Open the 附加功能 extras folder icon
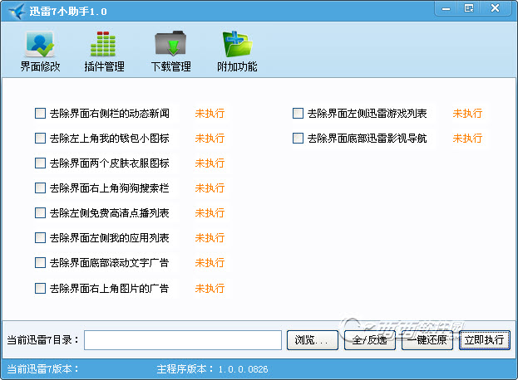This screenshot has width=518, height=380. pyautogui.click(x=237, y=45)
